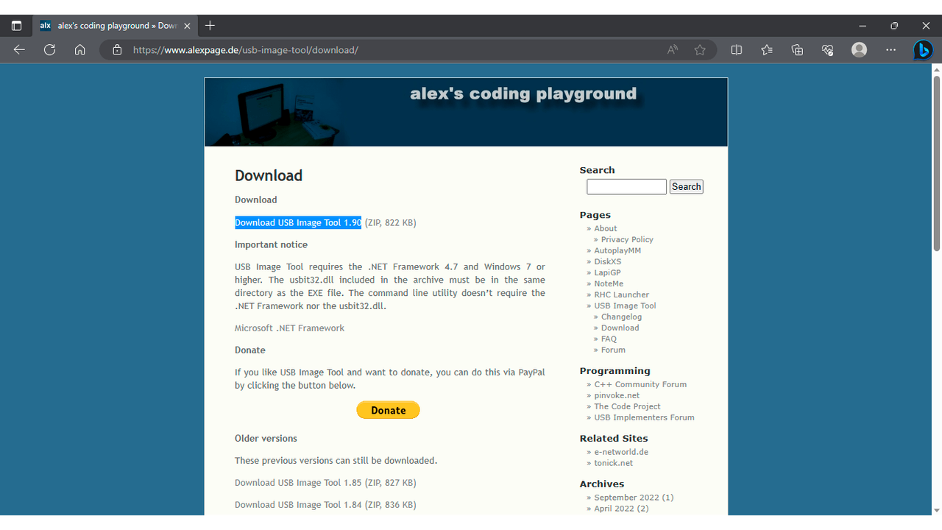The image size is (942, 530).
Task: Open the NoteMe page
Action: [609, 284]
